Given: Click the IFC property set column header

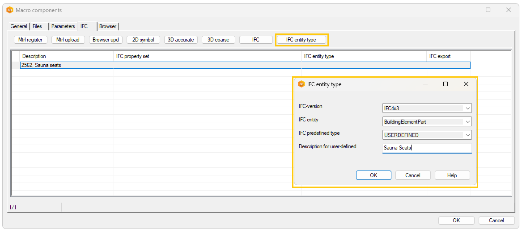Looking at the screenshot, I should [x=208, y=56].
